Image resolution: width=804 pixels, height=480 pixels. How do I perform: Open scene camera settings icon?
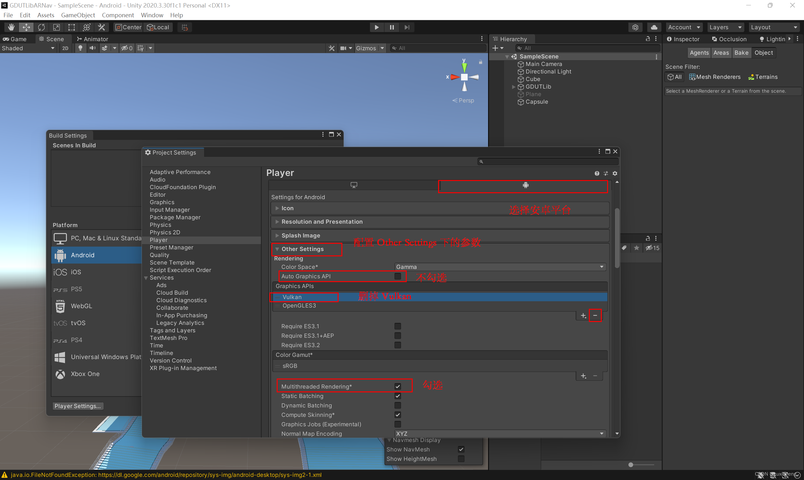coord(343,48)
